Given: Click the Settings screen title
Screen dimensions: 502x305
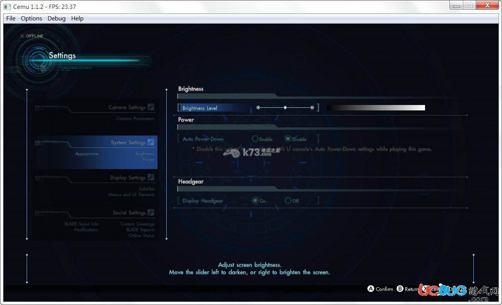Looking at the screenshot, I should [62, 56].
